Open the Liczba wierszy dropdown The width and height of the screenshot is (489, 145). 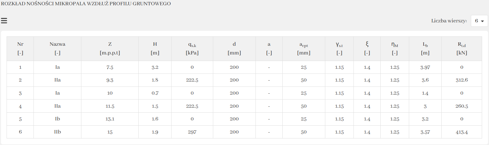[479, 21]
